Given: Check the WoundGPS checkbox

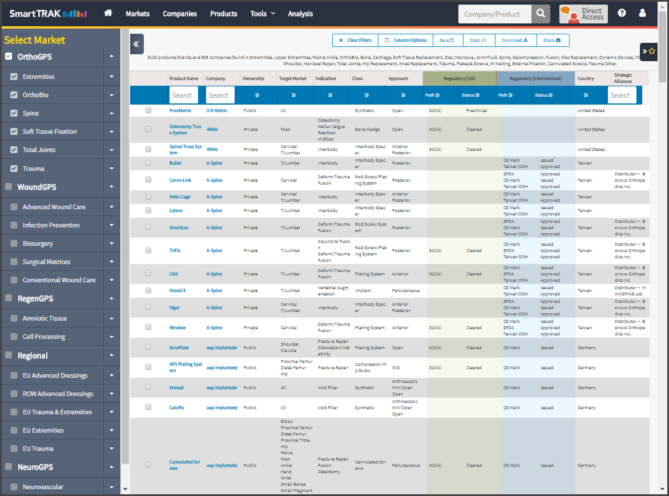Looking at the screenshot, I should coord(9,187).
